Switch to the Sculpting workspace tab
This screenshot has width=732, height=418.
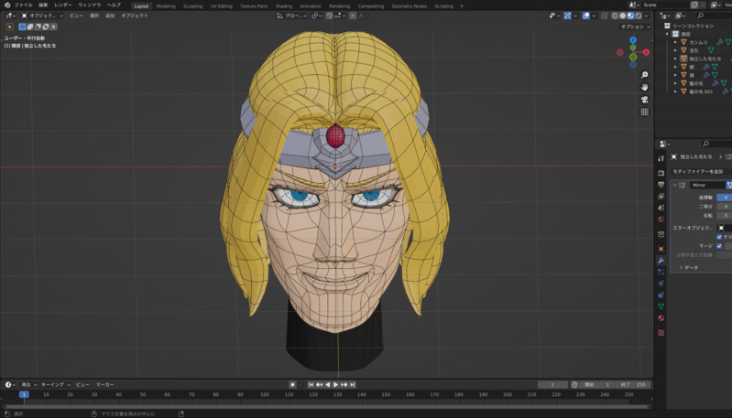(192, 5)
